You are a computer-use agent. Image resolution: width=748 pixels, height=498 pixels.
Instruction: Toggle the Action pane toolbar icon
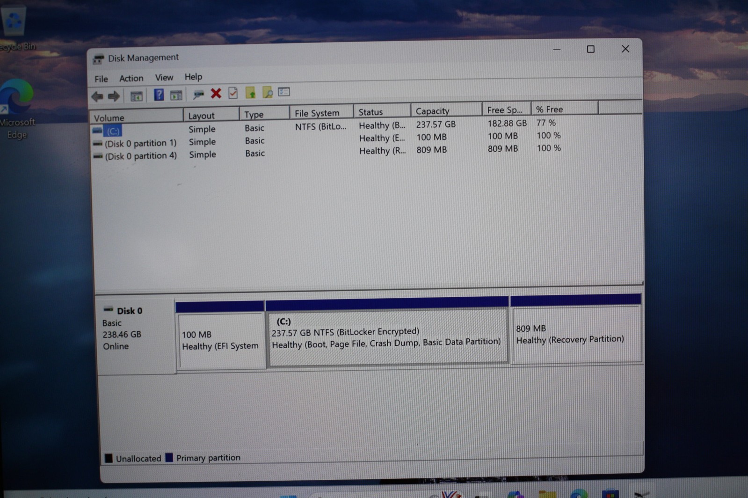click(x=176, y=95)
